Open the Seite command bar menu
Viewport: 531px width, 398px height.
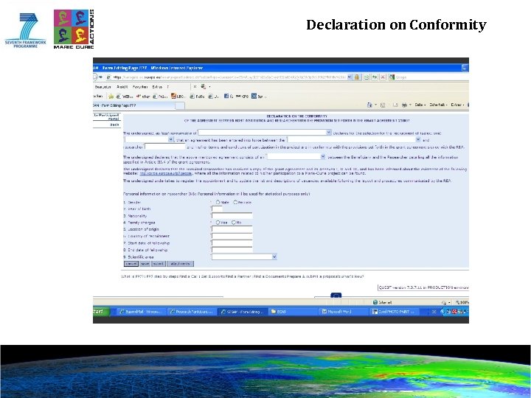point(420,105)
